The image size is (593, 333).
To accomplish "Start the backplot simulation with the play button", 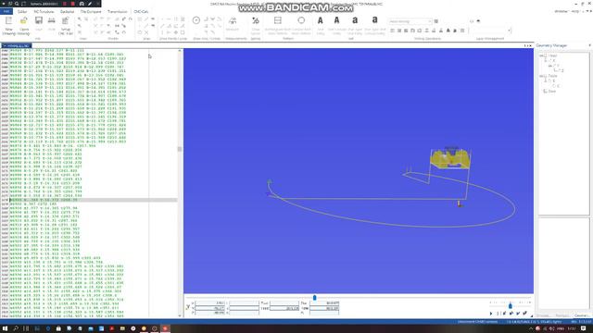I will (x=491, y=314).
